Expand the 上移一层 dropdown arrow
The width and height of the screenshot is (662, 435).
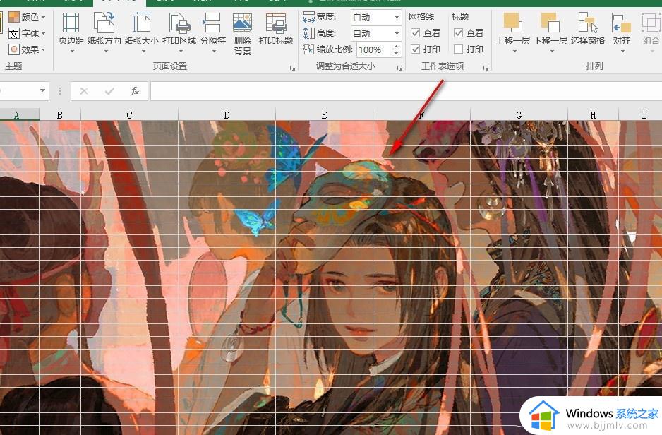coord(514,52)
